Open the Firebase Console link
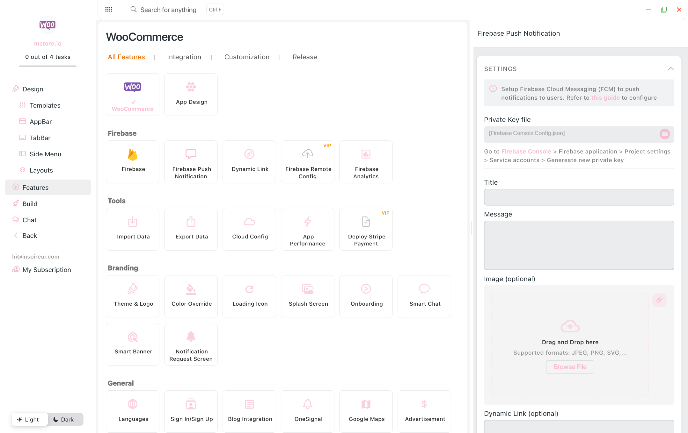Image resolution: width=688 pixels, height=433 pixels. pyautogui.click(x=526, y=152)
